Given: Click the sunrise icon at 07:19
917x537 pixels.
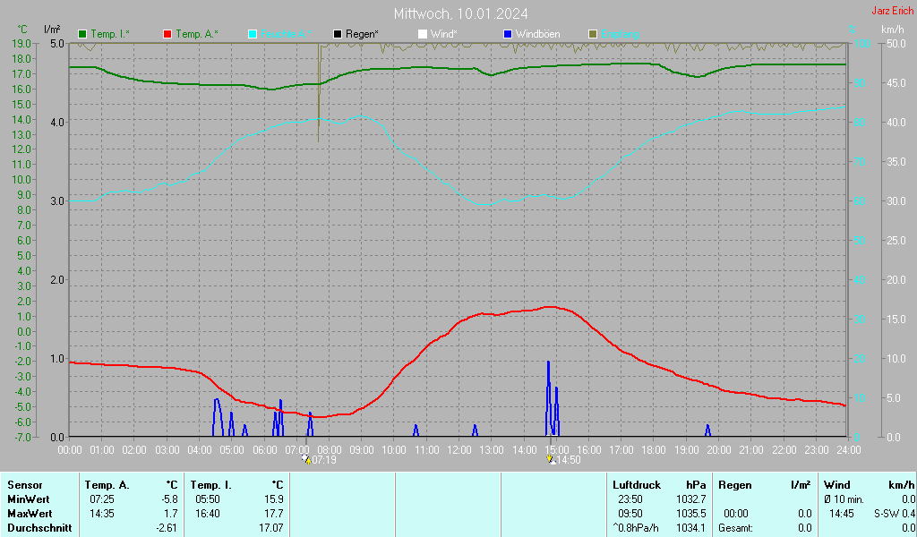Looking at the screenshot, I should [x=306, y=459].
